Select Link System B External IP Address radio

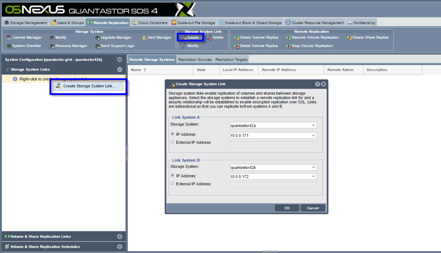coord(172,183)
